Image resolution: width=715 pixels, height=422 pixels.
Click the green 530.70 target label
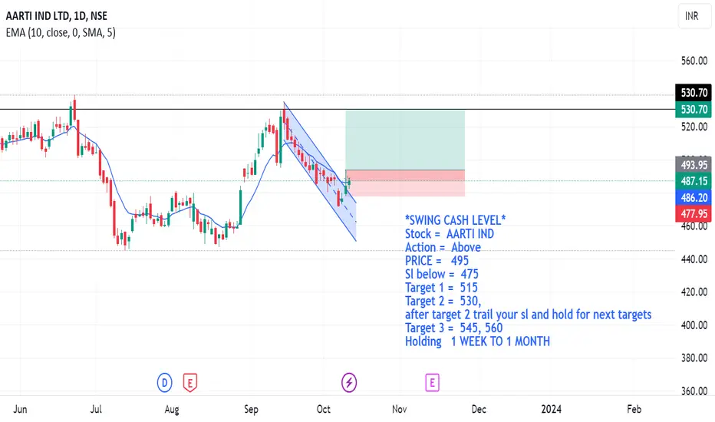(693, 110)
